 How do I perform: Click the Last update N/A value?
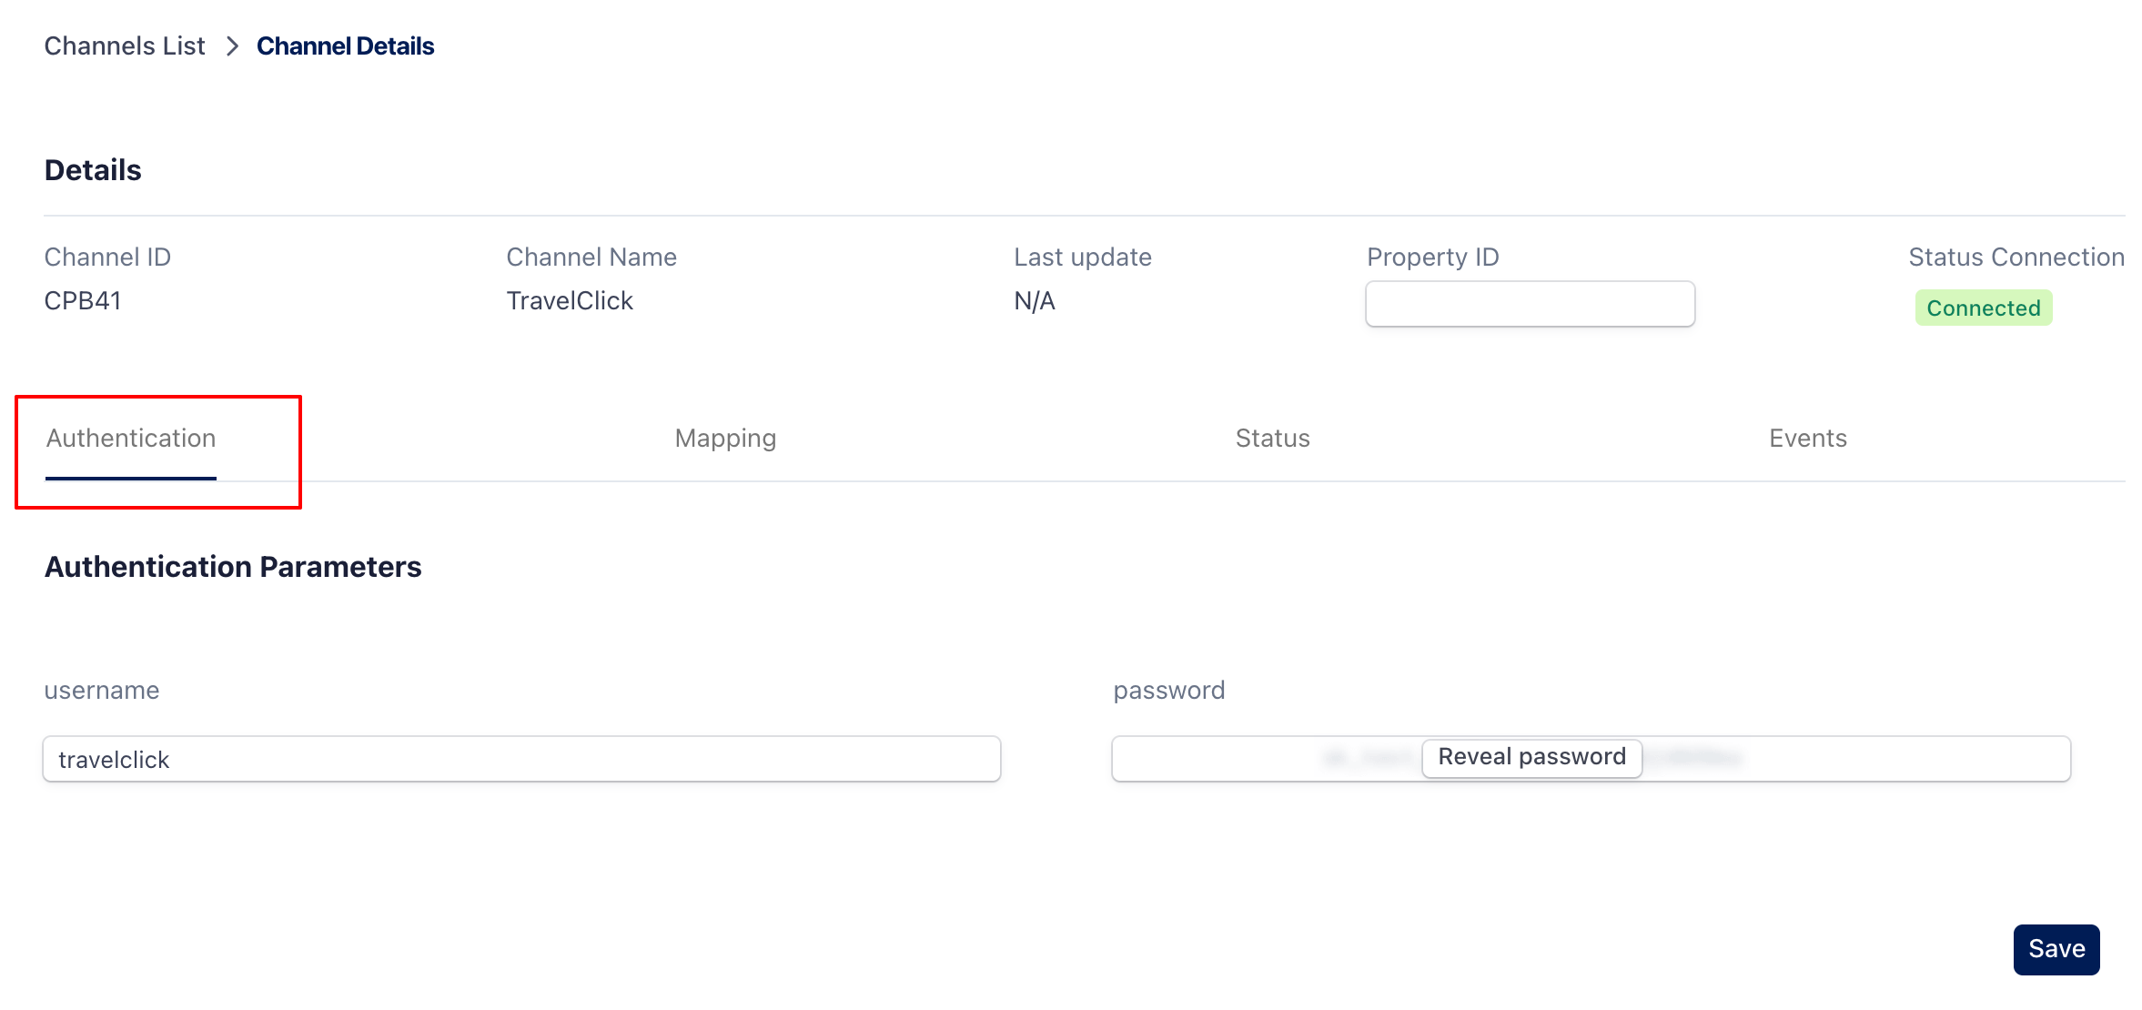[1035, 301]
